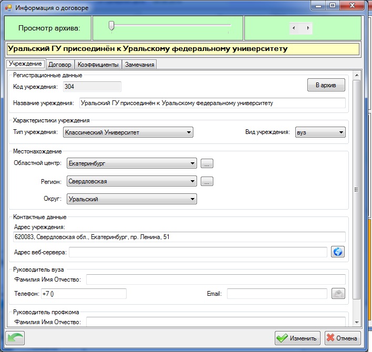This screenshot has width=372, height=352.
Task: Click the scrollbar up arrow
Action: [357, 76]
